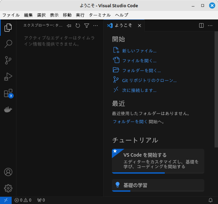Click the remote window indicator in status bar

coord(6,200)
